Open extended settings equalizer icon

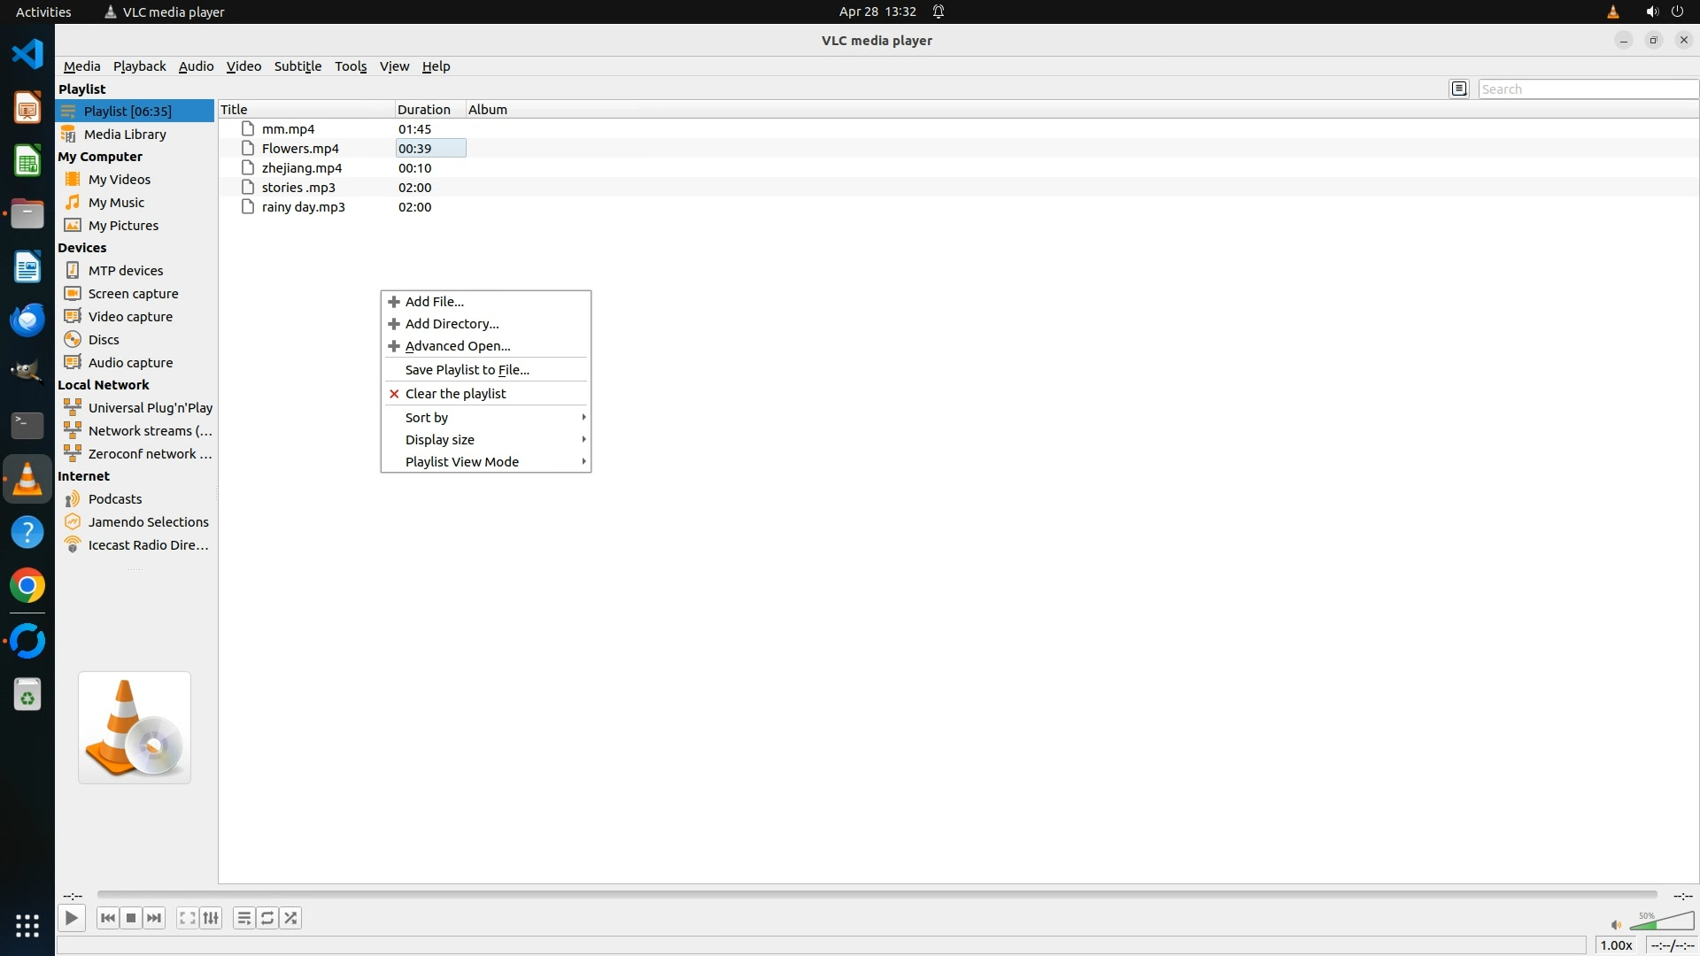pos(211,918)
